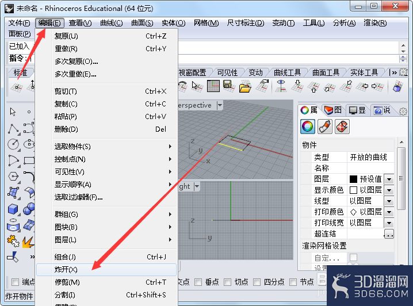Expand more left toolbar tools with »
This screenshot has width=413, height=306.
coord(32,257)
